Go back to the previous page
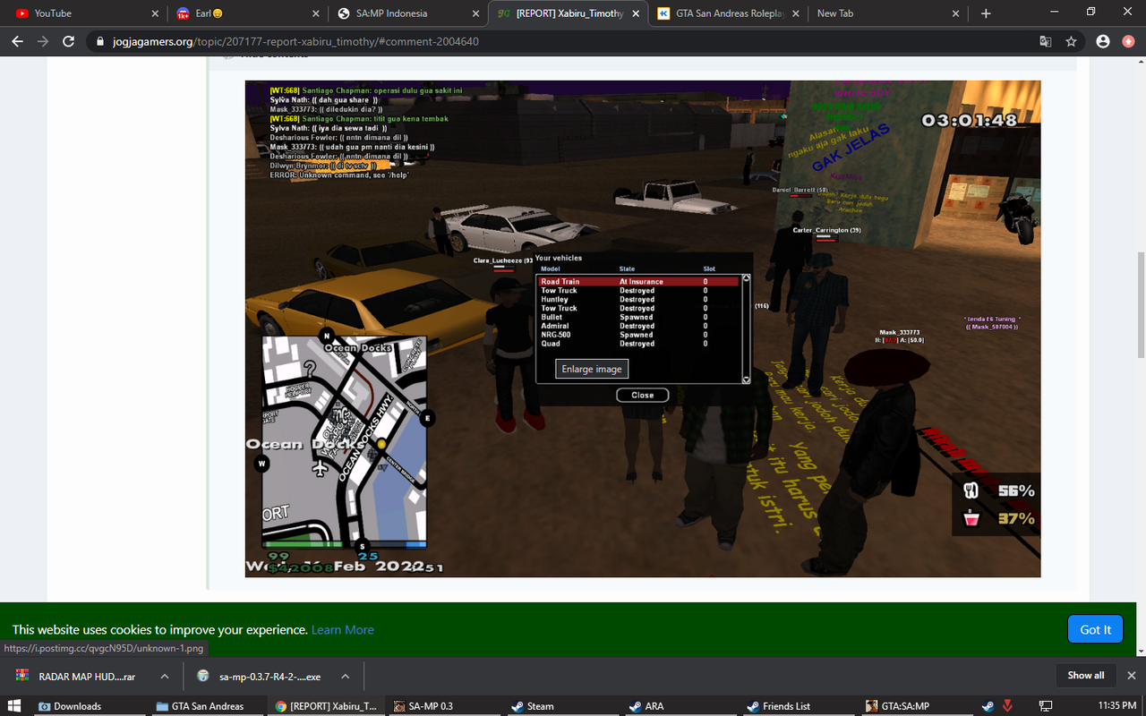Viewport: 1146px width, 716px height. (18, 41)
